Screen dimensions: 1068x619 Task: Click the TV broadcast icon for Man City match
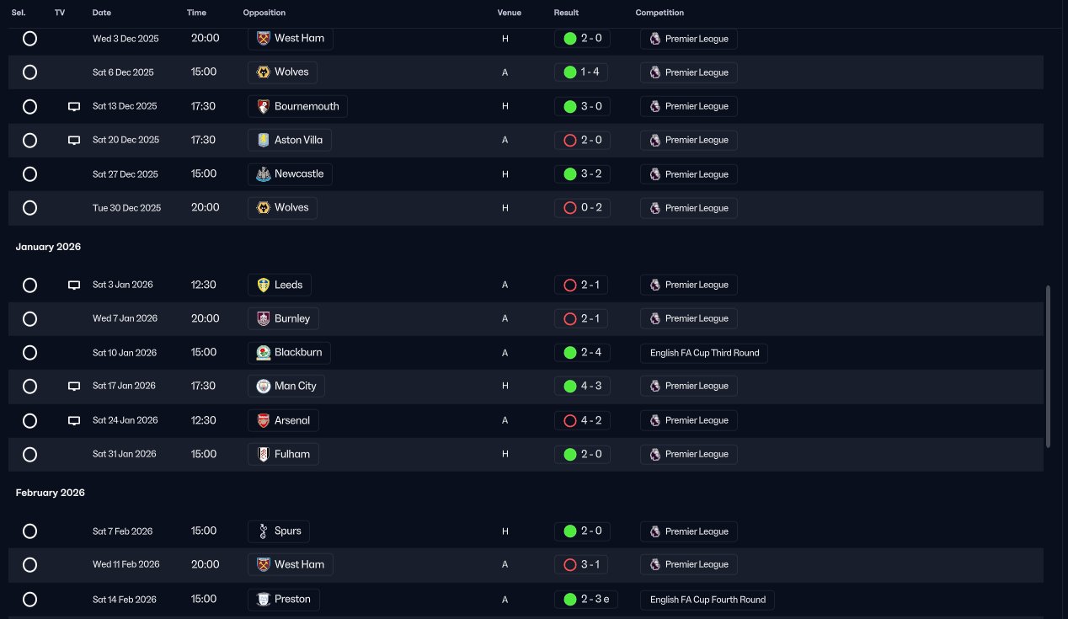[74, 387]
